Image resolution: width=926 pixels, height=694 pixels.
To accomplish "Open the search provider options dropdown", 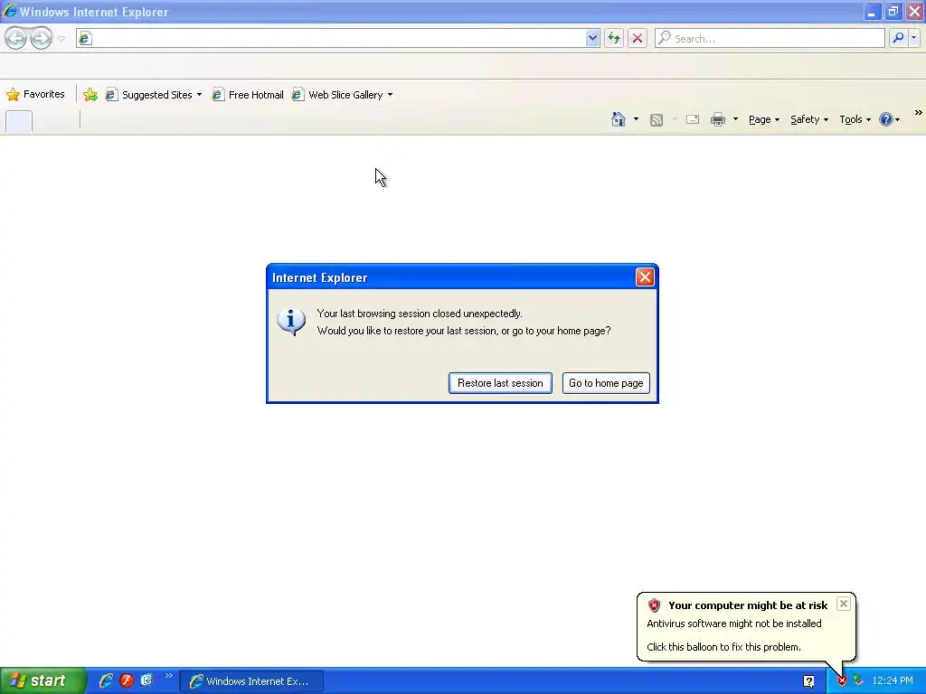I will [x=913, y=38].
